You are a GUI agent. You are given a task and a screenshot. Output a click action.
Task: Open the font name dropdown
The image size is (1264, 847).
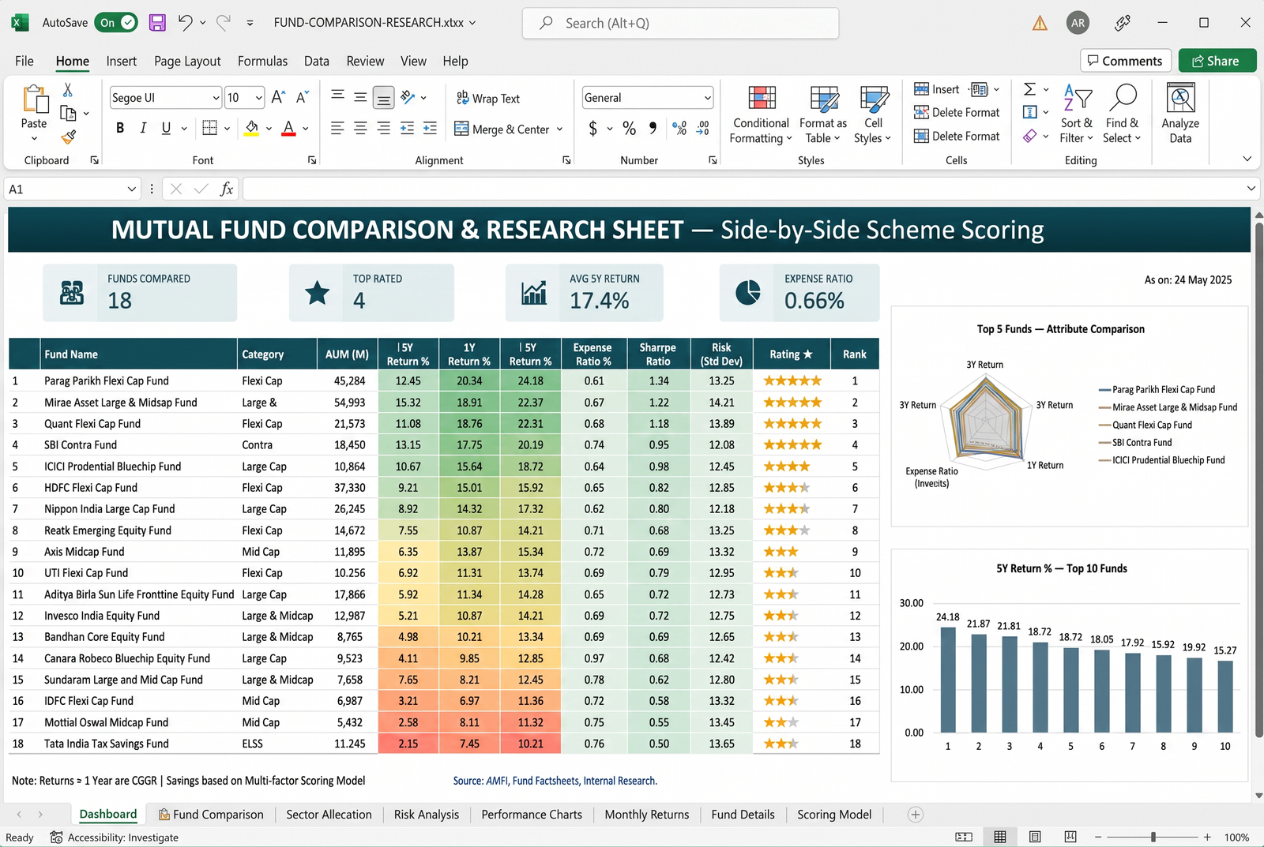[216, 98]
